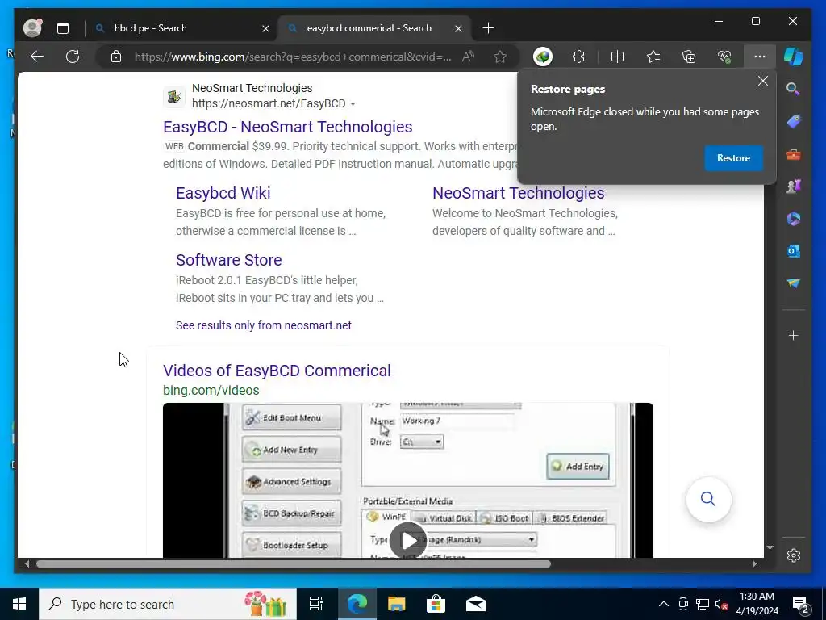Click the Restore button
826x620 pixels.
[x=733, y=158]
